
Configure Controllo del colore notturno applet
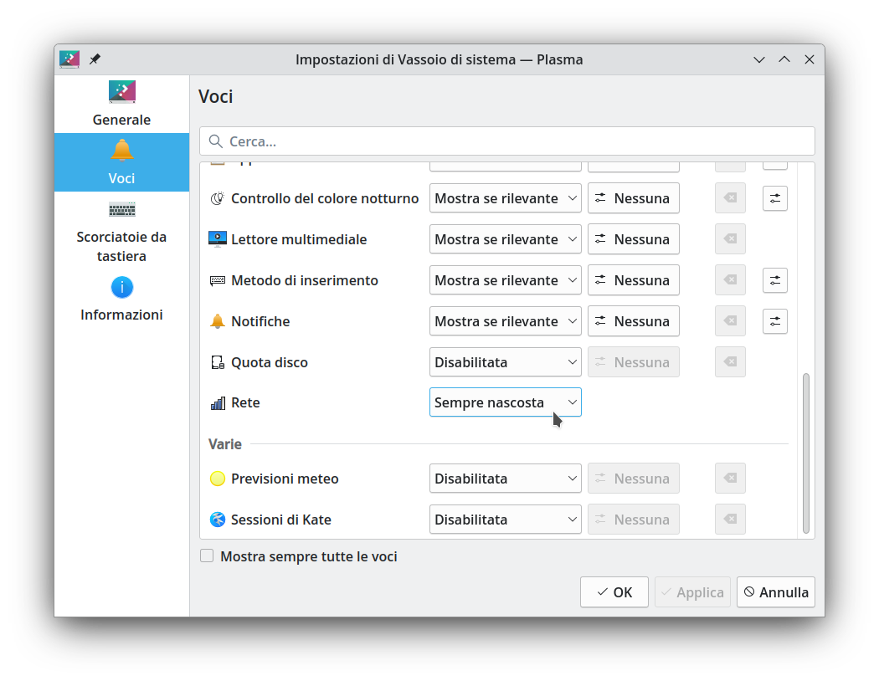[x=775, y=198]
